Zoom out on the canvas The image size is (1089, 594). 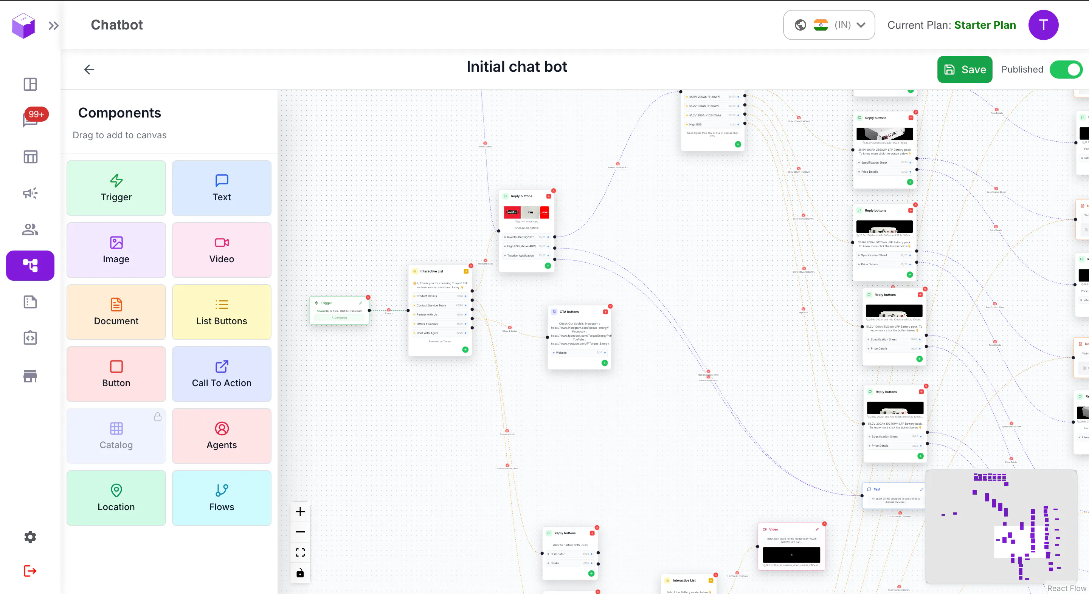tap(300, 532)
